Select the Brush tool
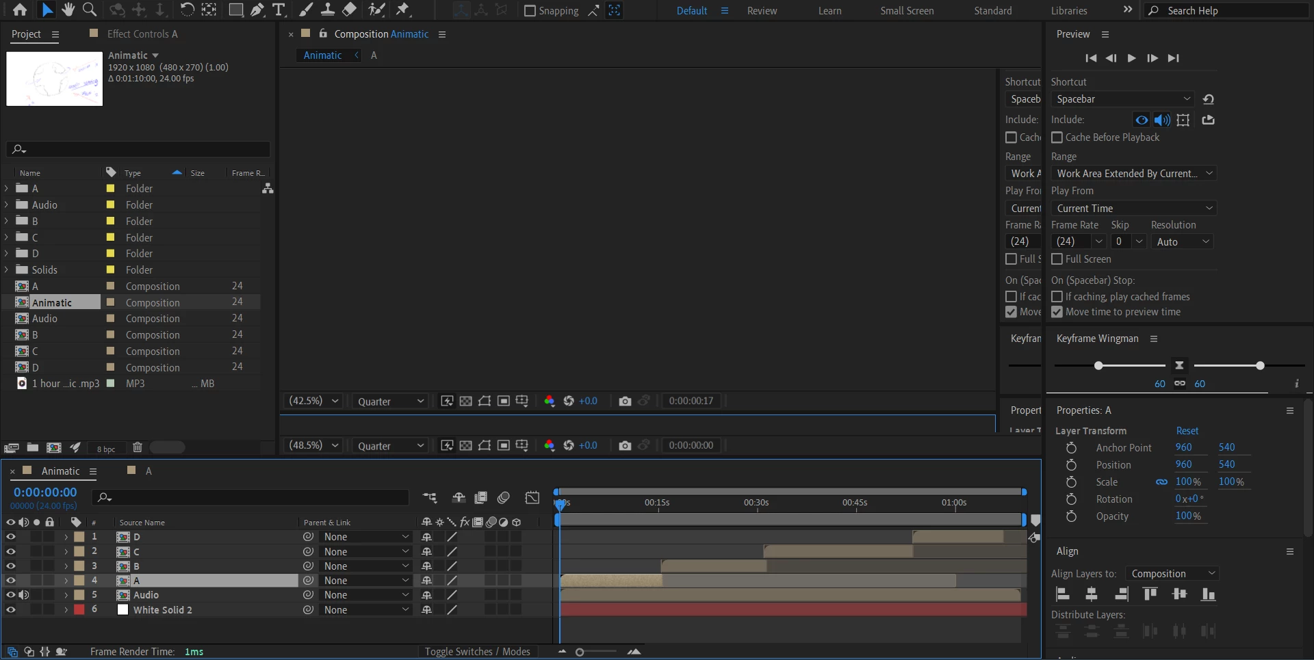Image resolution: width=1314 pixels, height=660 pixels. click(307, 10)
